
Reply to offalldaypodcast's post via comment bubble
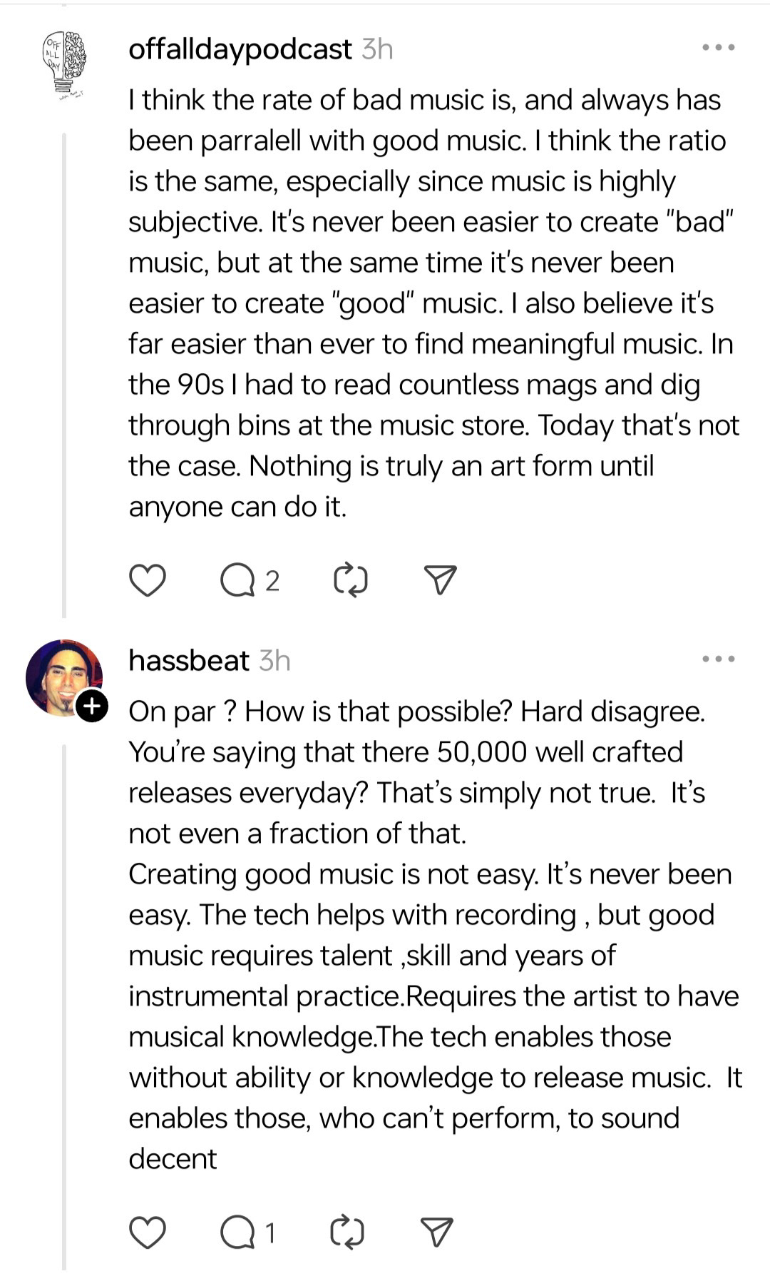click(237, 581)
